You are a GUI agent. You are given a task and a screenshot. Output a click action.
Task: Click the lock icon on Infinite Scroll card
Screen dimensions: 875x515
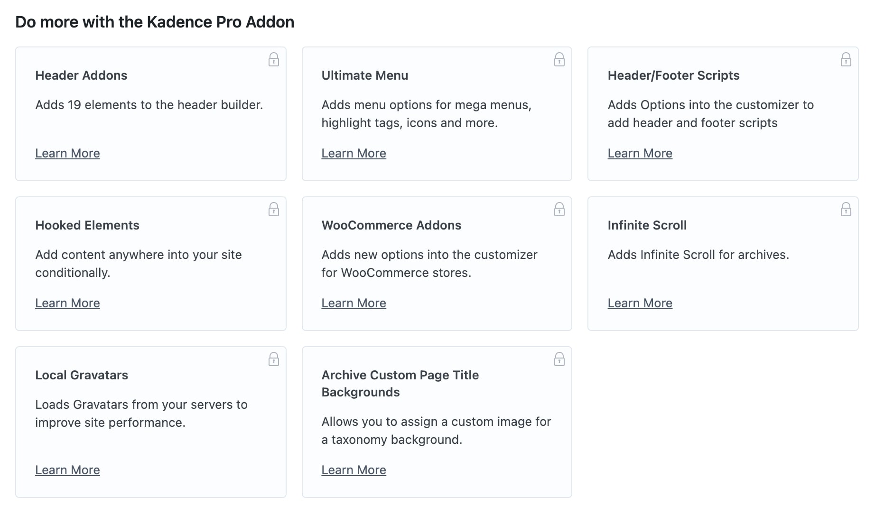(846, 210)
